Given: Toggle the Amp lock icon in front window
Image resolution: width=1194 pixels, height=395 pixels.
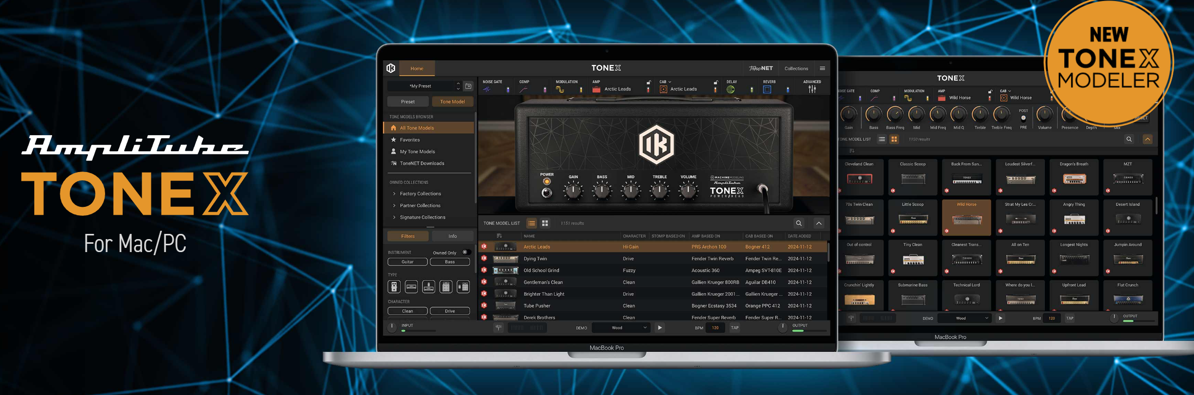Looking at the screenshot, I should [x=649, y=82].
